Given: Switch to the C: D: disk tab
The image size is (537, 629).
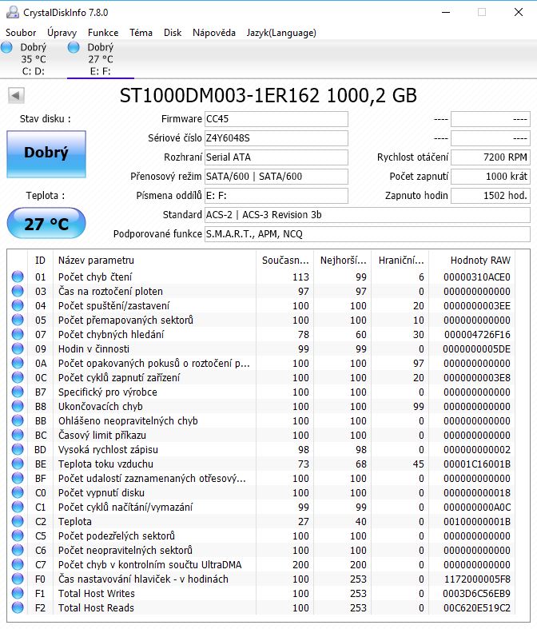Looking at the screenshot, I should click(34, 59).
